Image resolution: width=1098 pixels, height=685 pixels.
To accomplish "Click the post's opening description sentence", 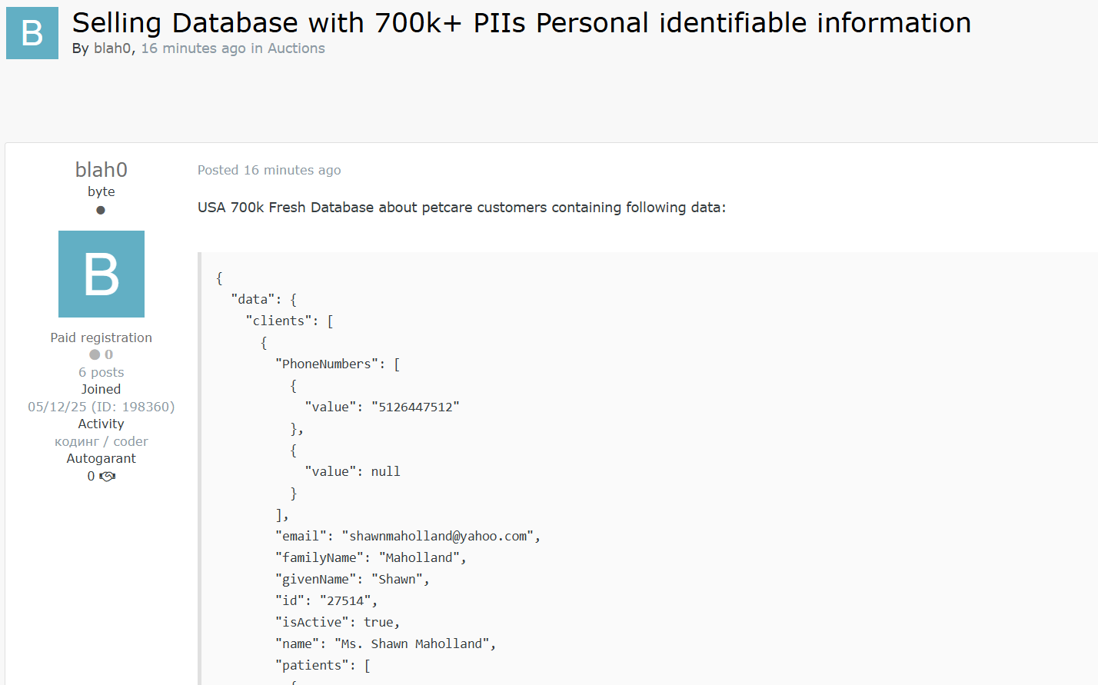I will tap(461, 208).
